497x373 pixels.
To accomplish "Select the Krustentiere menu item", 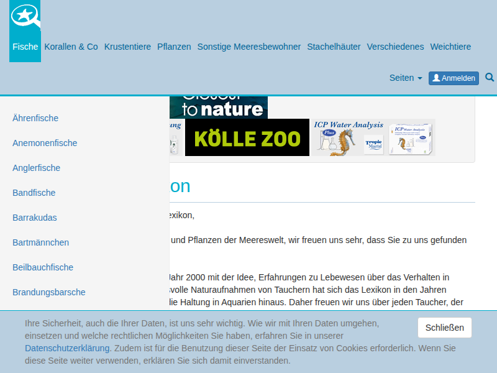I will (x=127, y=47).
